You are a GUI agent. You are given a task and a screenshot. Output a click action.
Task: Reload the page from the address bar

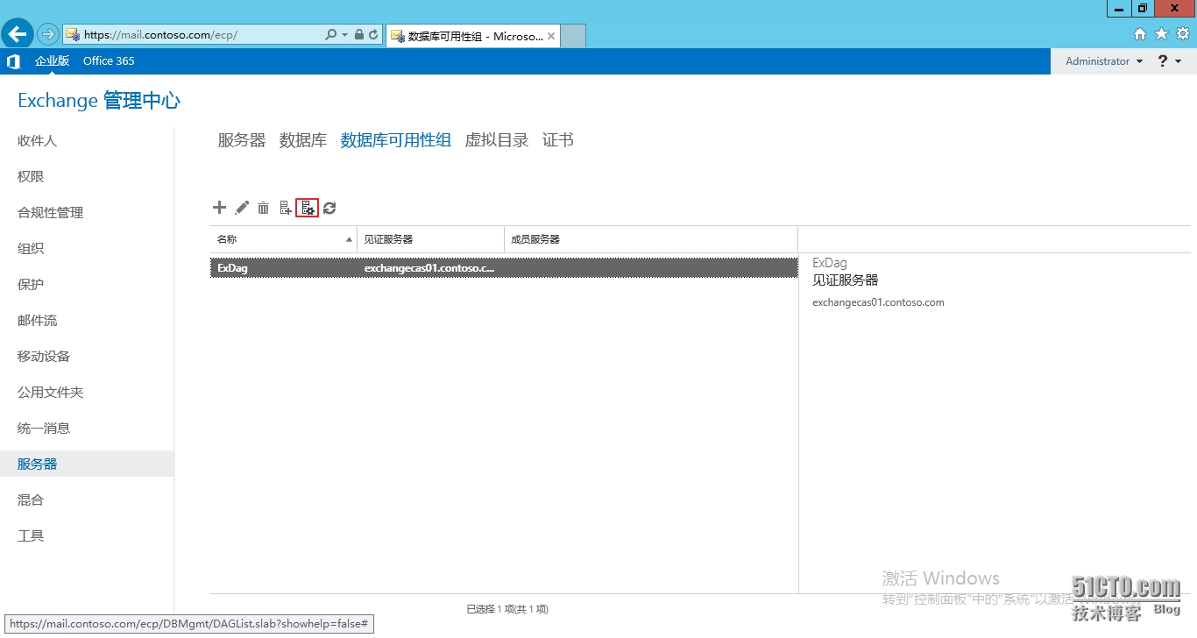375,34
